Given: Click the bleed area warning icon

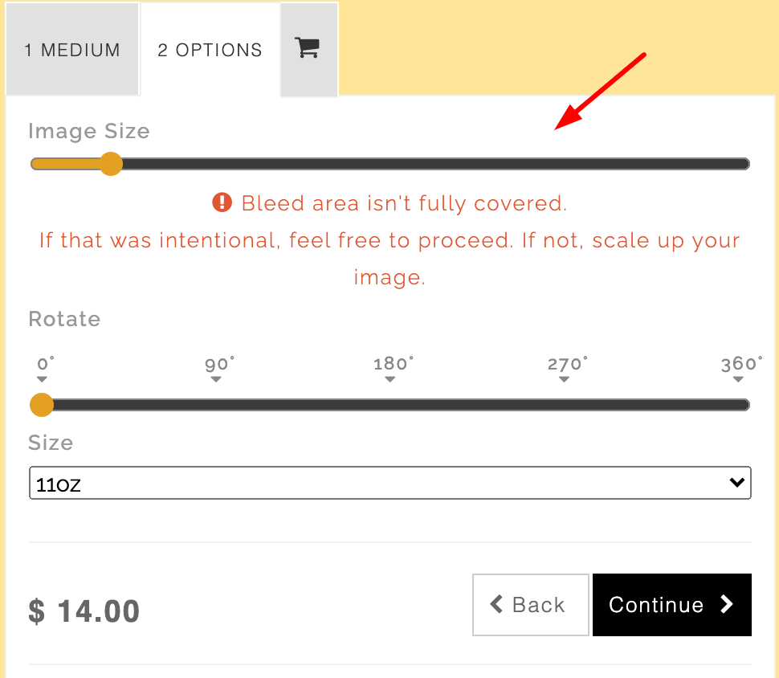Looking at the screenshot, I should pyautogui.click(x=222, y=202).
